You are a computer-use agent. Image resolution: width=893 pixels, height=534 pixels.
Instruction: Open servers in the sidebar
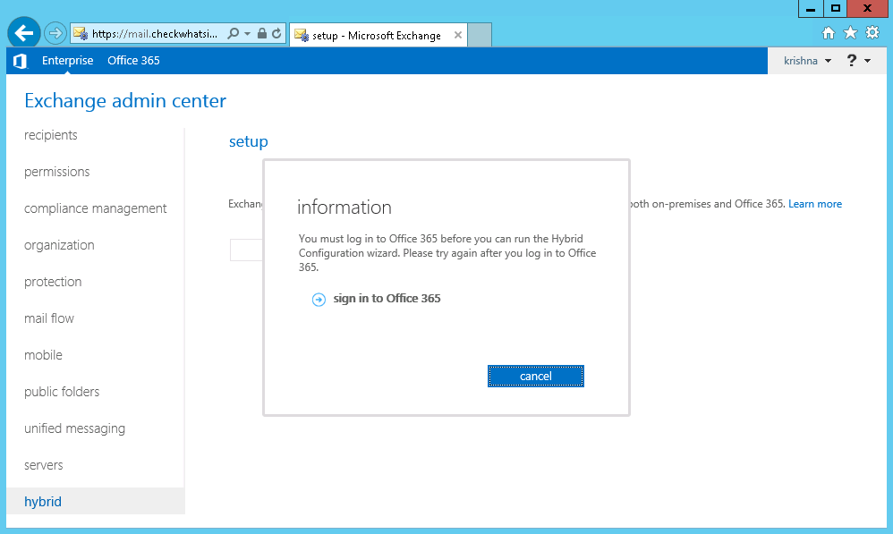click(43, 465)
